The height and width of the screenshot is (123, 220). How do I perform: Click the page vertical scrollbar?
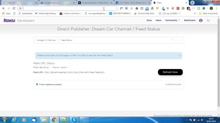pos(219,63)
